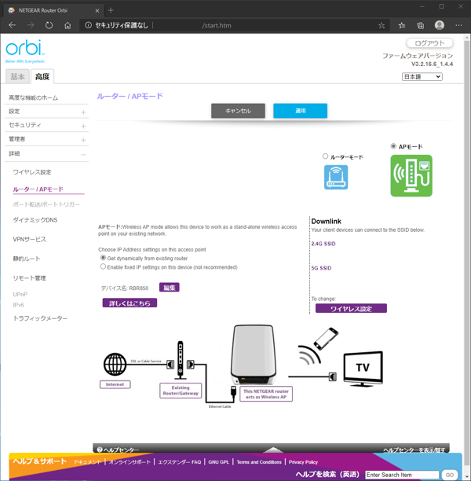Open a new browser tab

click(111, 10)
